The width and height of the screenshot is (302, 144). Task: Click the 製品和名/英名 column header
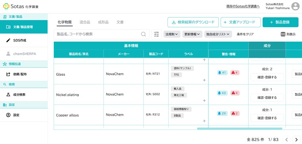79,54
